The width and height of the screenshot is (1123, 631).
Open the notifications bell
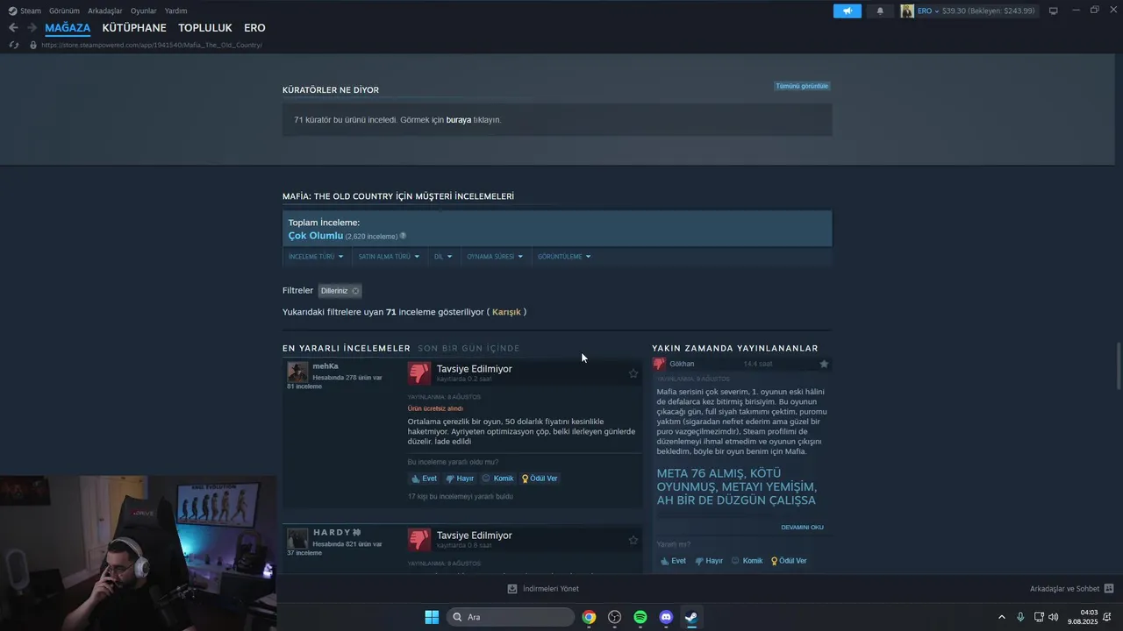pyautogui.click(x=880, y=11)
